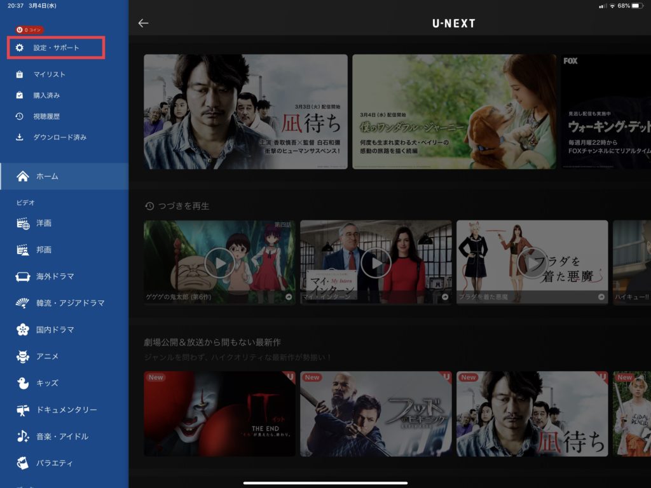The image size is (651, 488).
Task: Click the download arrow icon
Action: click(20, 137)
